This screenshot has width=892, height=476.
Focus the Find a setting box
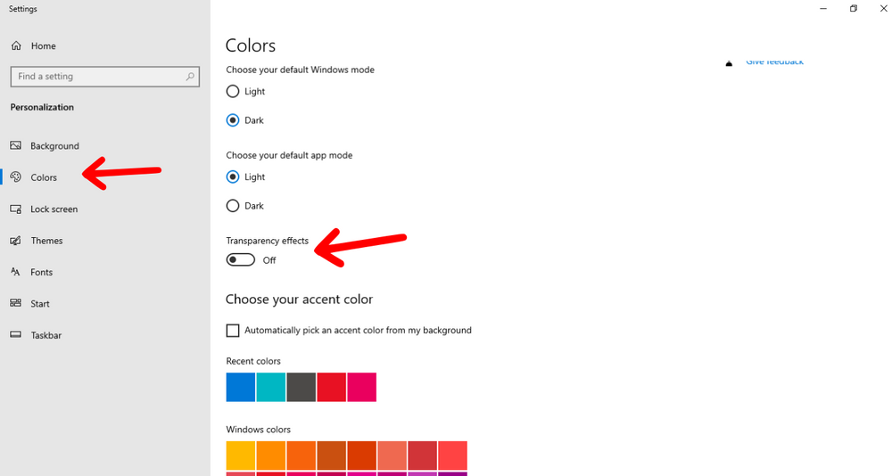[x=98, y=77]
